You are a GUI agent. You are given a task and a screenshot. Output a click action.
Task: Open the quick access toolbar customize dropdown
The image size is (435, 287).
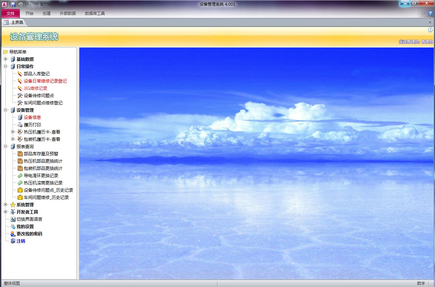point(42,5)
